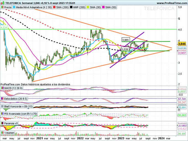
Task: Click the stochastic value 56,247
Action: click(182, 102)
